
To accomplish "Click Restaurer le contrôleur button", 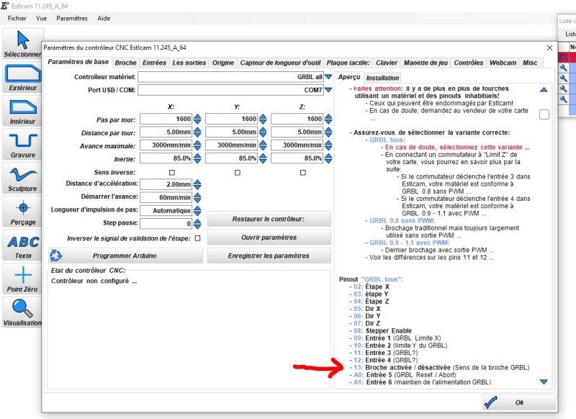I will (269, 219).
